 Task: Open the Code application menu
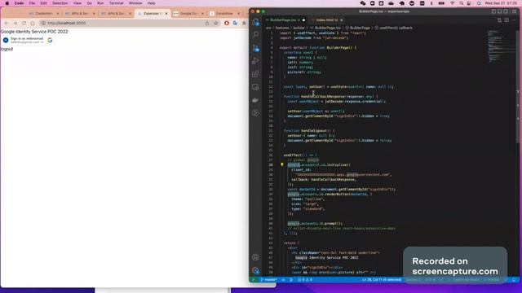19,3
